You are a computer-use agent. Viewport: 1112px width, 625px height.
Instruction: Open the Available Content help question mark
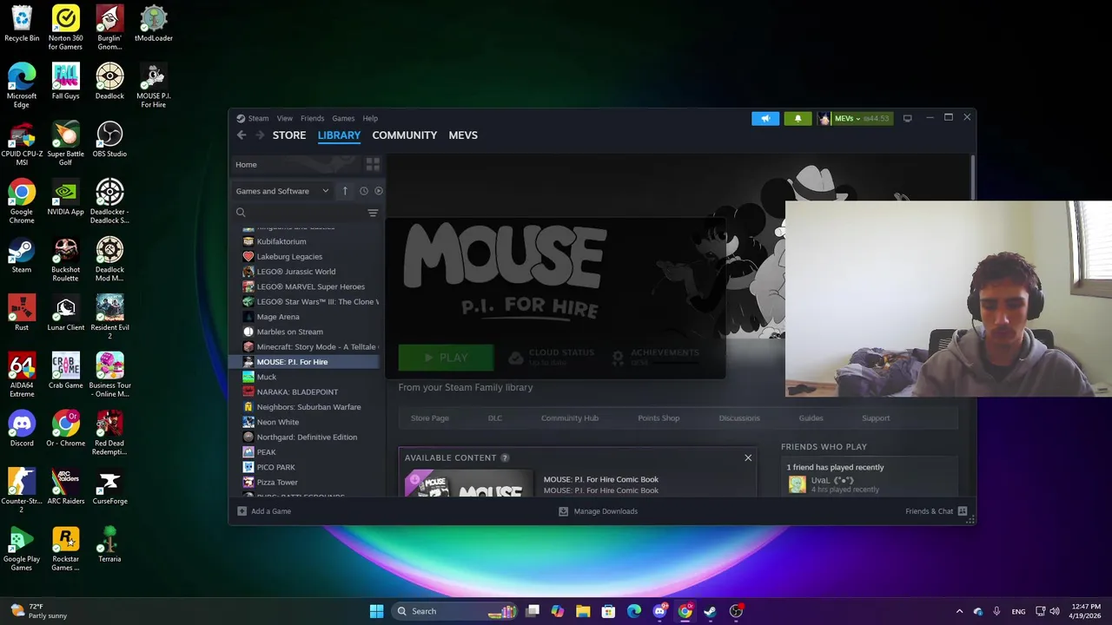point(505,457)
